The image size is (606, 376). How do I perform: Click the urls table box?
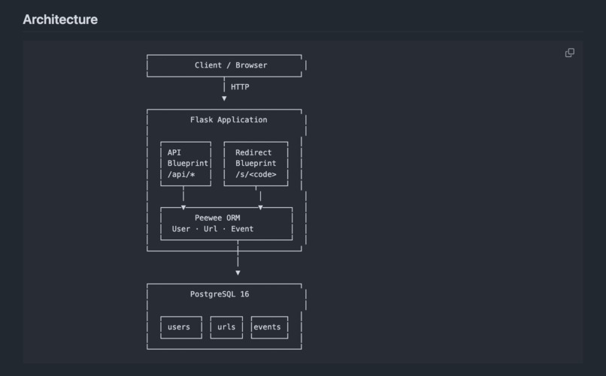pyautogui.click(x=226, y=327)
